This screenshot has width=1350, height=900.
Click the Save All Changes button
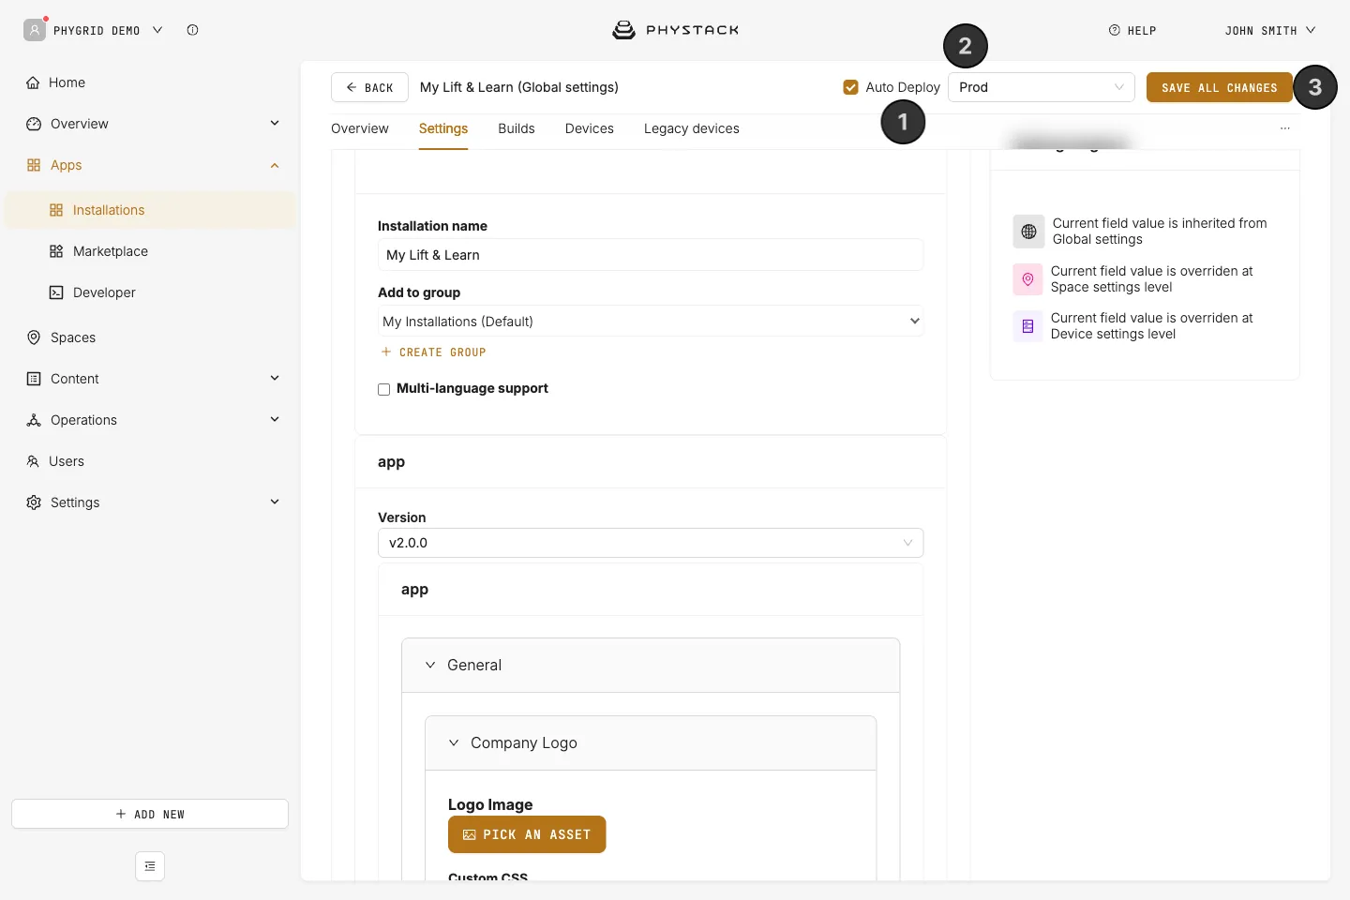point(1220,87)
